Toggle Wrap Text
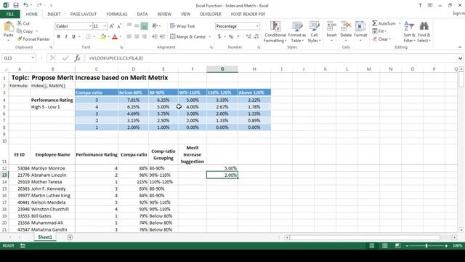 click(x=182, y=26)
